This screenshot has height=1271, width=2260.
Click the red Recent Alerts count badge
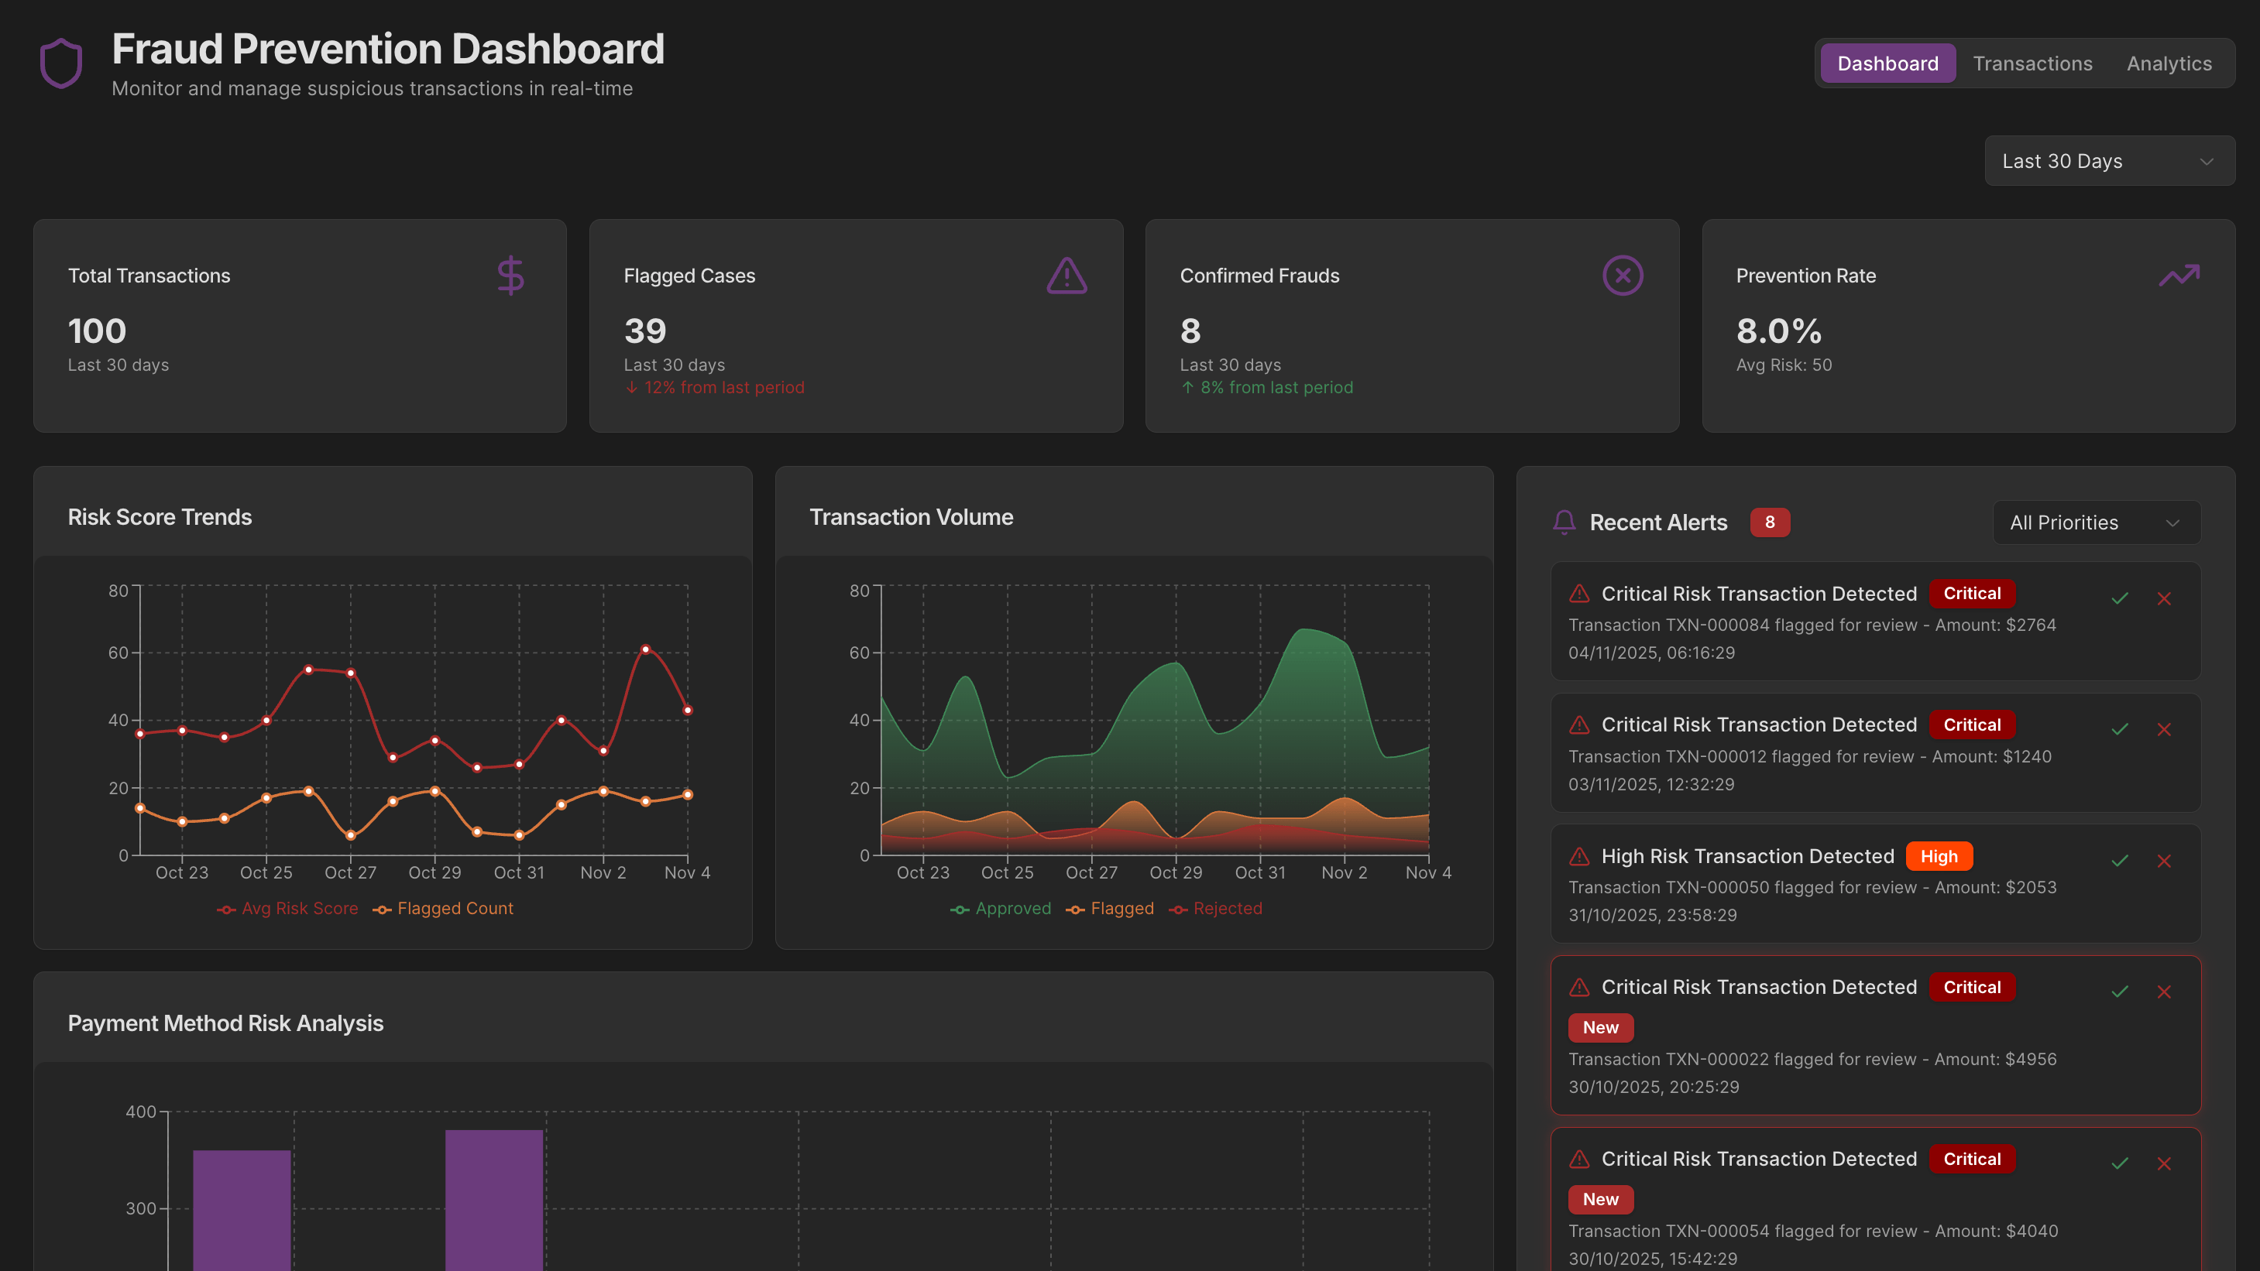1770,522
